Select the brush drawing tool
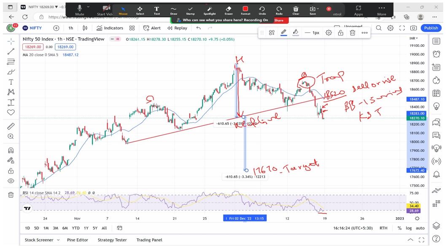 [11, 72]
